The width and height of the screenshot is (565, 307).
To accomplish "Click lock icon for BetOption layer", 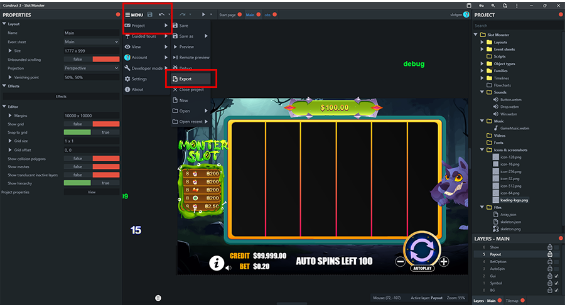I will [x=550, y=261].
